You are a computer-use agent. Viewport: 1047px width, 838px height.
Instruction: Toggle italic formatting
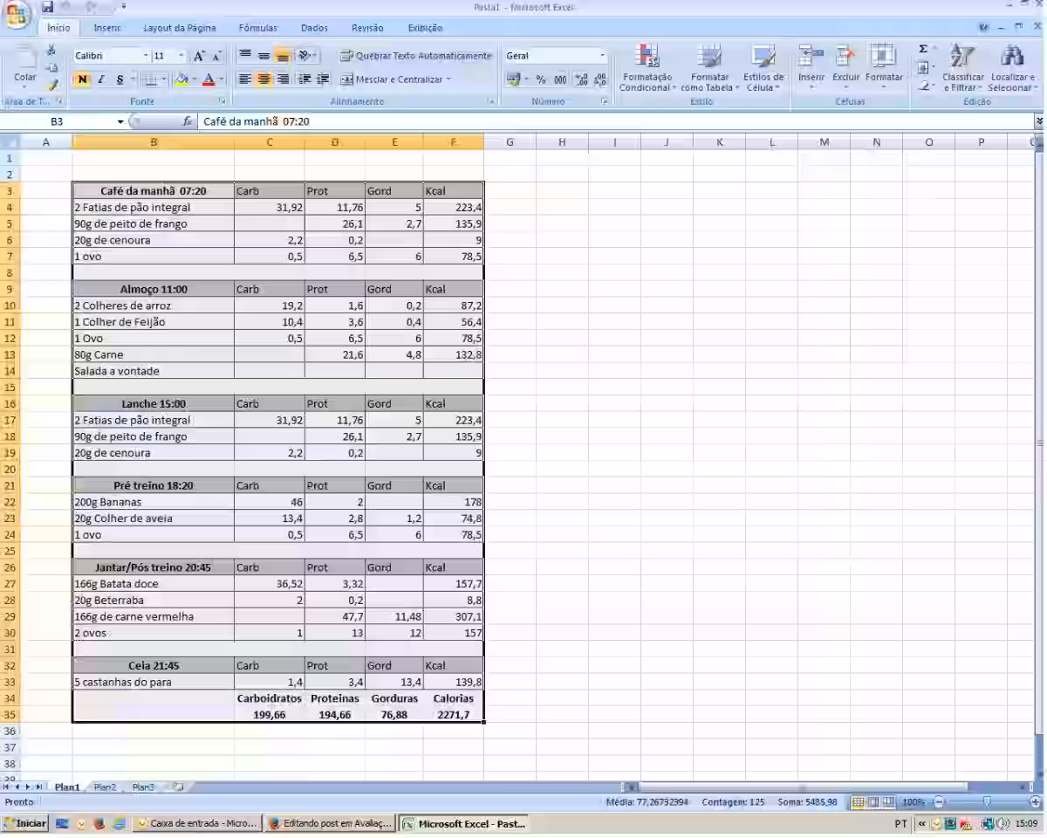100,79
